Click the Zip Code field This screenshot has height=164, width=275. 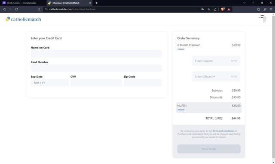(x=143, y=83)
